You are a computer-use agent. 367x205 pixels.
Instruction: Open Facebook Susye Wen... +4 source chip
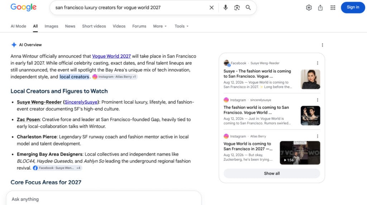(57, 168)
